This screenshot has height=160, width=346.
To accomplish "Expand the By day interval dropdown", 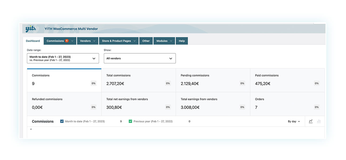I will [294, 121].
